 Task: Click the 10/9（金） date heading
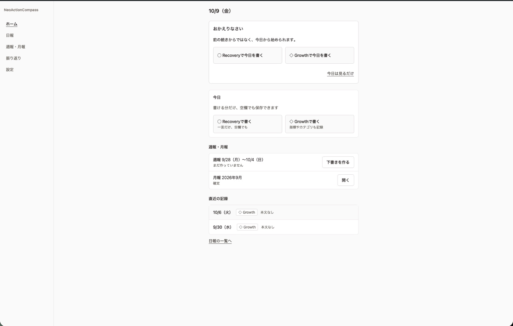[x=220, y=11]
